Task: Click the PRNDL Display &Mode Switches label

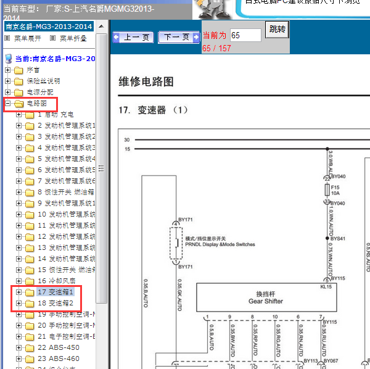Action: tap(220, 244)
